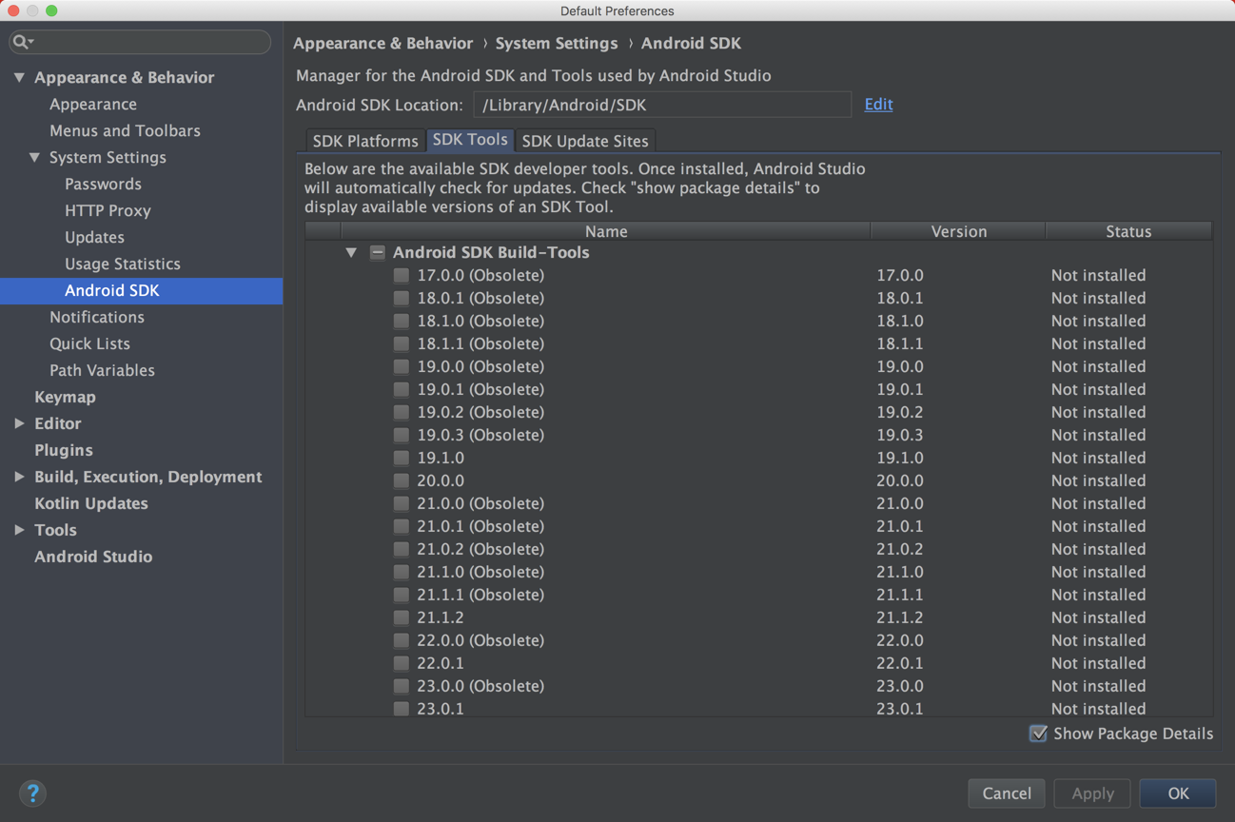Collapse the System Settings subsection
Viewport: 1235px width, 822px height.
coord(34,157)
